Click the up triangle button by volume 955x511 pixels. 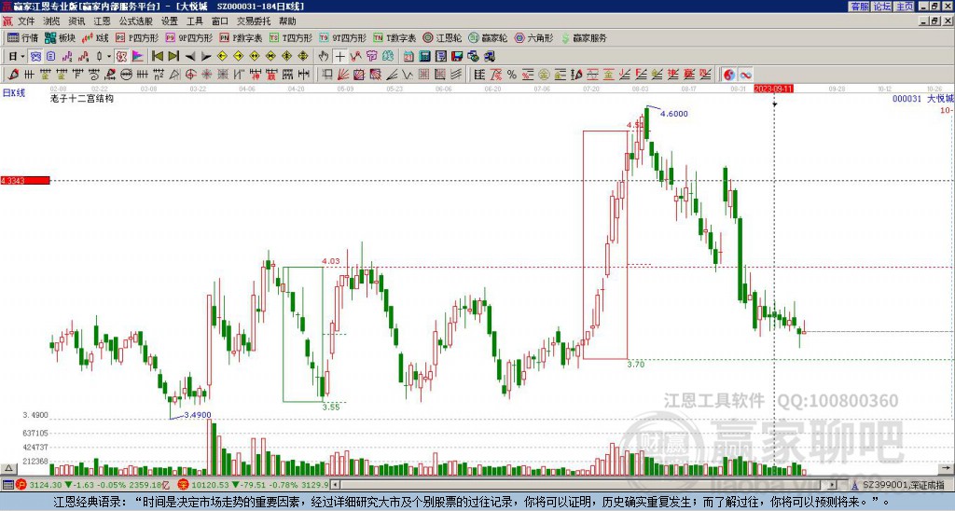(7, 468)
